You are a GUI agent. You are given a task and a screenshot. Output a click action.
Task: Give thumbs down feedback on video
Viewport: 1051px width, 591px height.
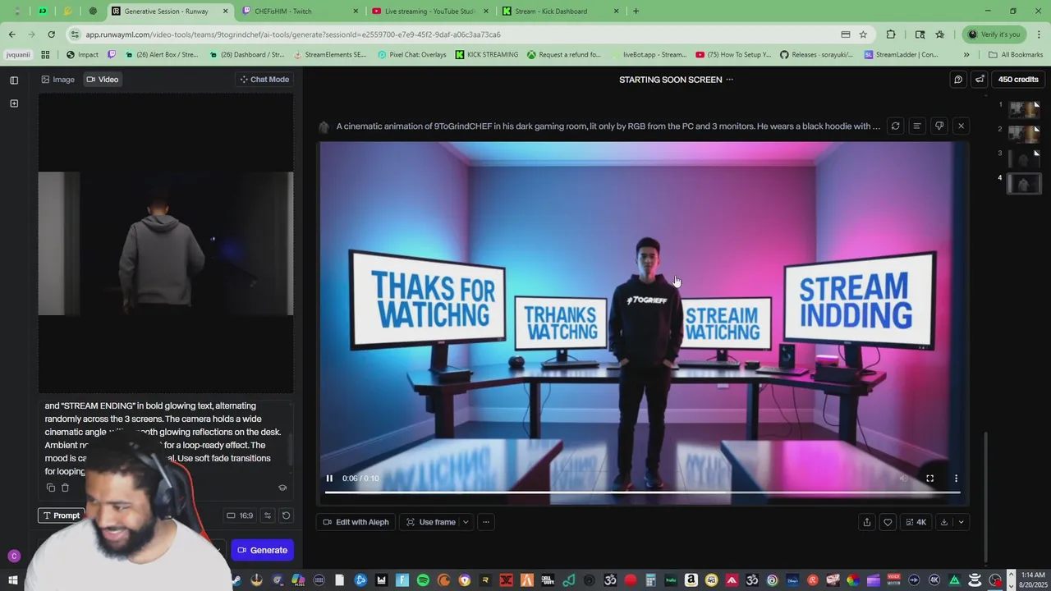click(x=939, y=126)
